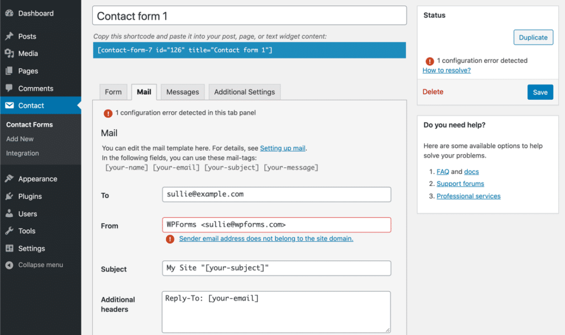
Task: Switch to the Form tab
Action: pos(113,92)
